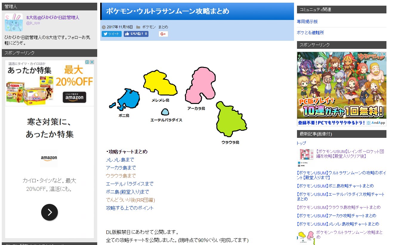Click the clock icon beside the post date
393x245 pixels.
tap(104, 27)
